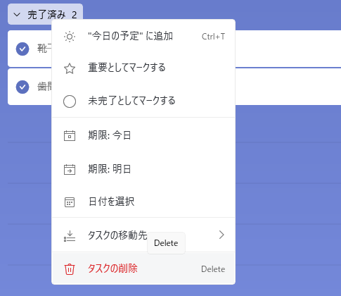Click the star icon for 重要としてマークする
Screen dimensions: 341x296
70,68
